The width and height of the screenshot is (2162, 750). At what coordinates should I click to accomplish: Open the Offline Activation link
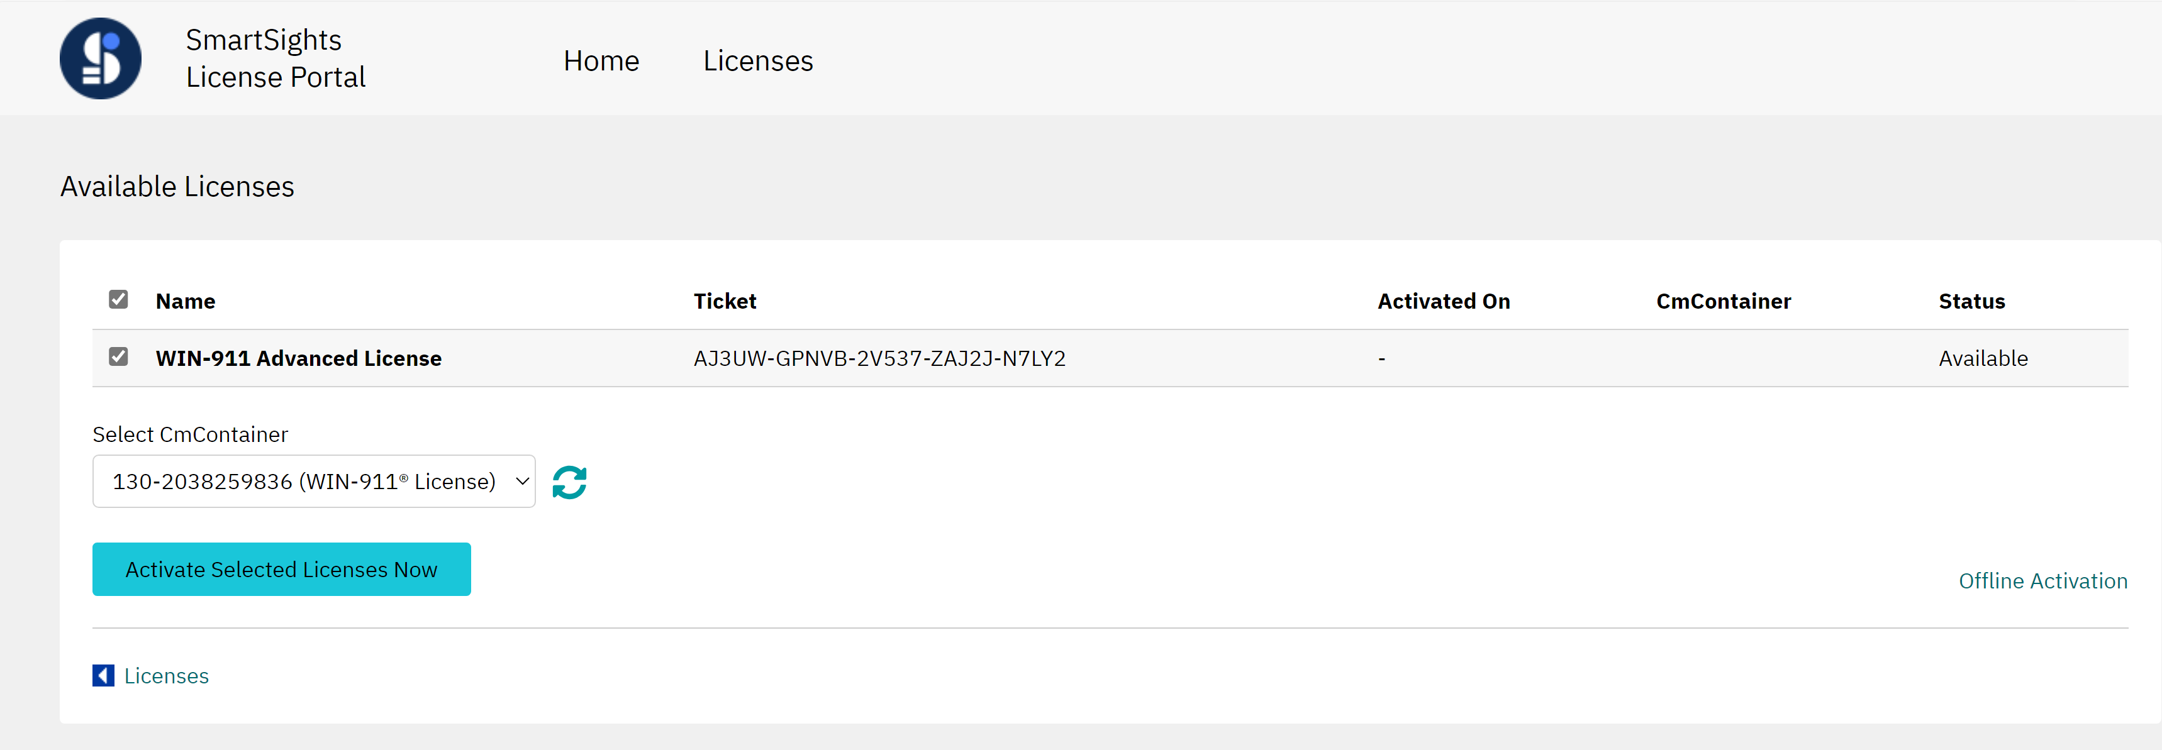tap(2042, 580)
